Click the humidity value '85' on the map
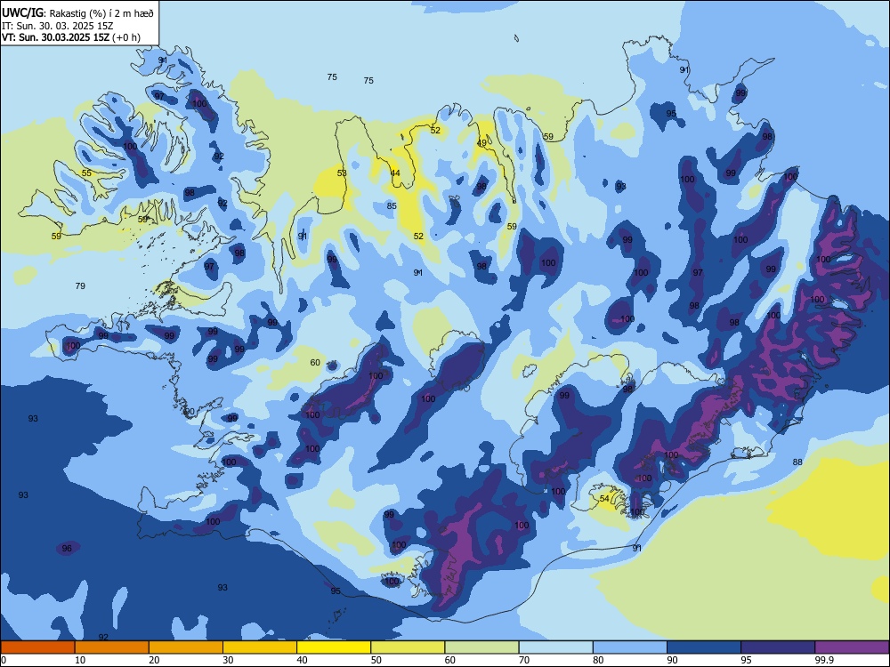Image resolution: width=890 pixels, height=667 pixels. (x=392, y=206)
